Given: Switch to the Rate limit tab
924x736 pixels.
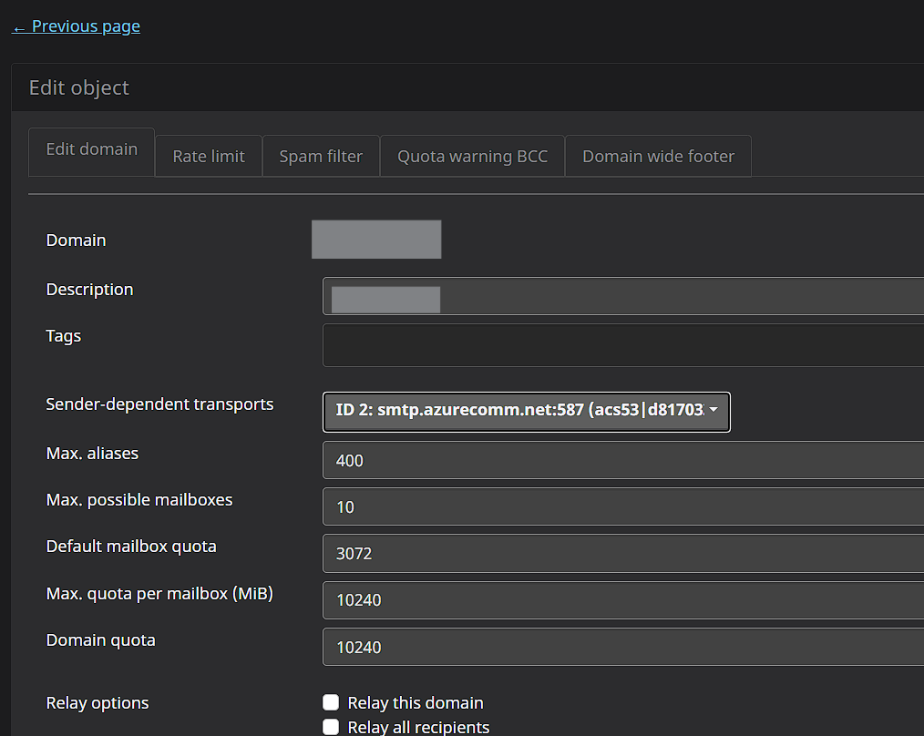Looking at the screenshot, I should click(209, 156).
